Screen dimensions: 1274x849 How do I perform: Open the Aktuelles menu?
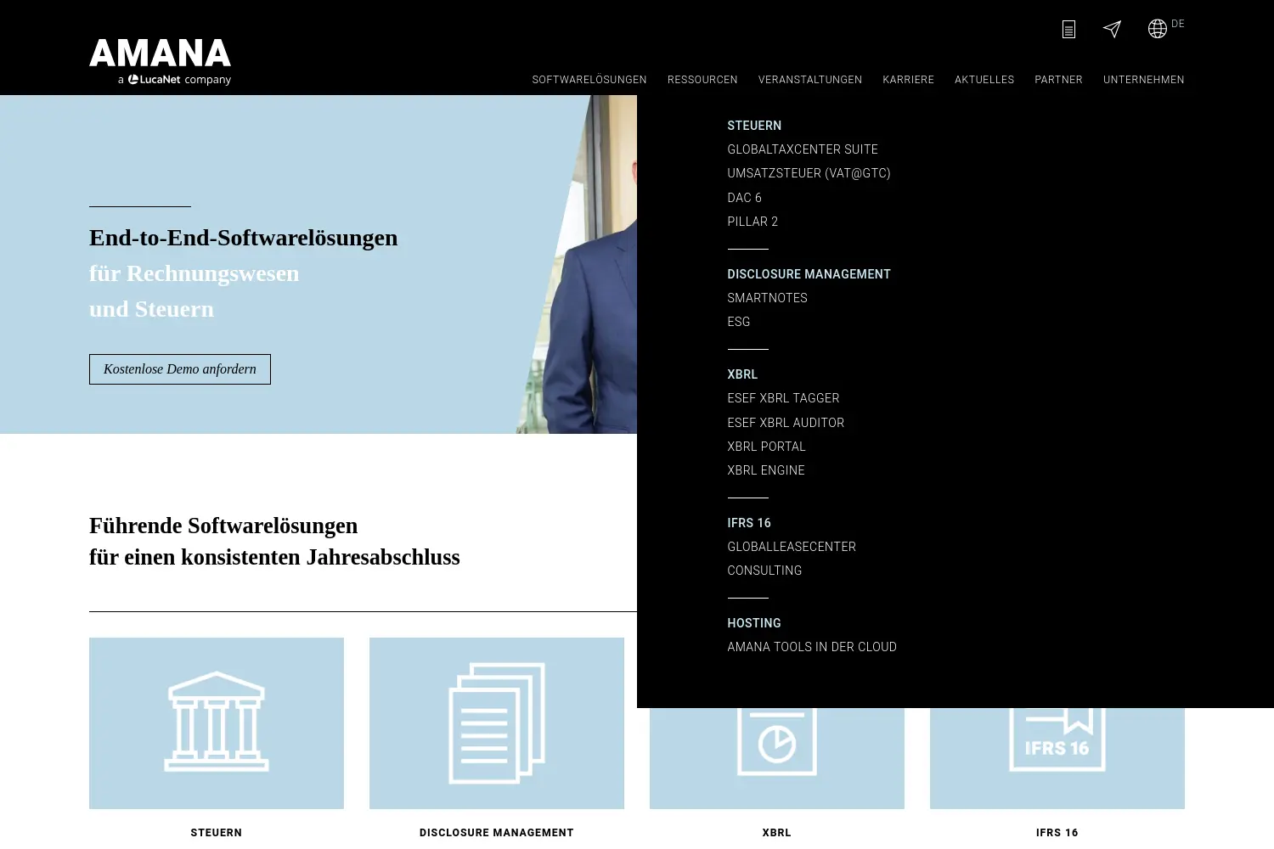pos(984,80)
